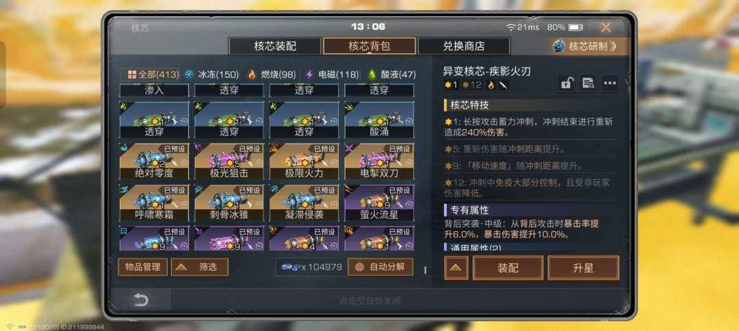Open 核心研制 with the gear icon
This screenshot has width=739, height=331.
click(x=584, y=46)
